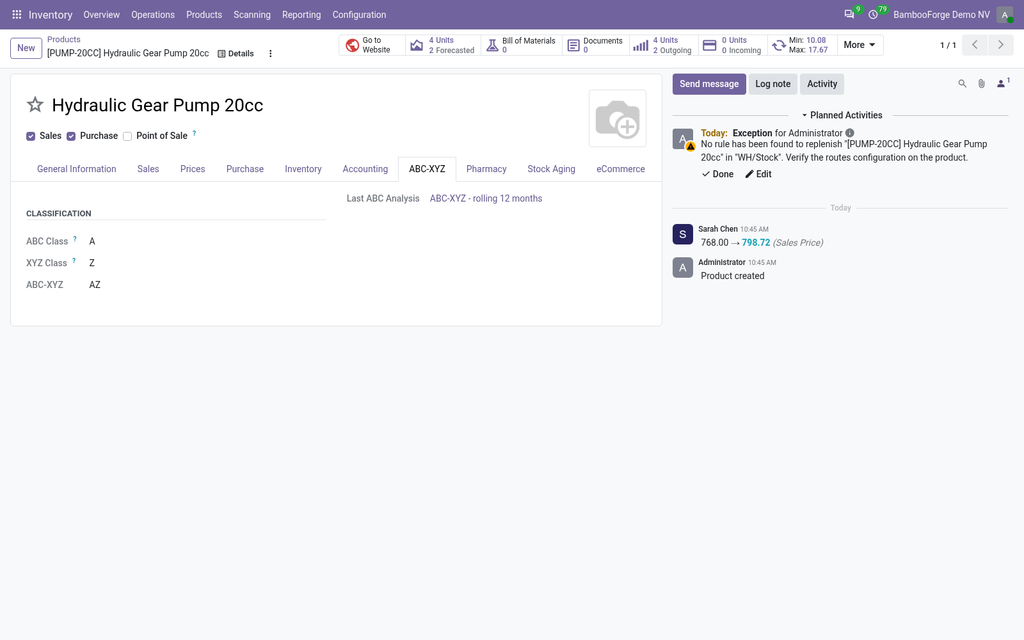1024x640 pixels.
Task: Edit the planned exception activity
Action: click(x=758, y=174)
